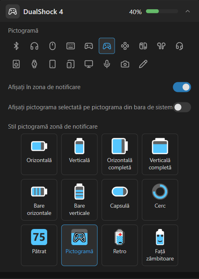The width and height of the screenshot is (199, 279).
Task: Choose the Cerc style tile
Action: pyautogui.click(x=160, y=200)
